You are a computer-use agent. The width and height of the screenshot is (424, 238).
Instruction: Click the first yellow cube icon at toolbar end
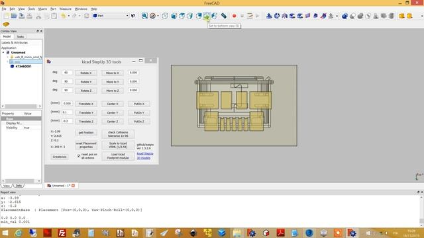click(x=402, y=16)
